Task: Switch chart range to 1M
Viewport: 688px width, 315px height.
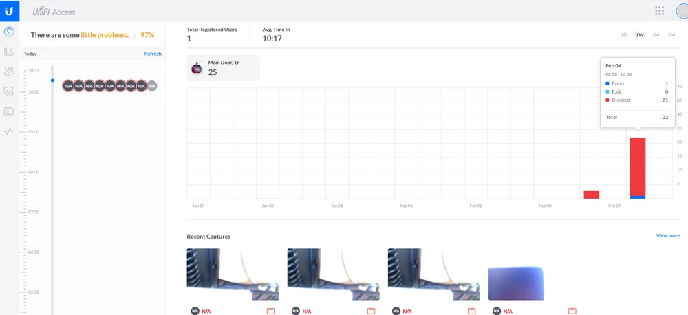Action: (x=656, y=35)
